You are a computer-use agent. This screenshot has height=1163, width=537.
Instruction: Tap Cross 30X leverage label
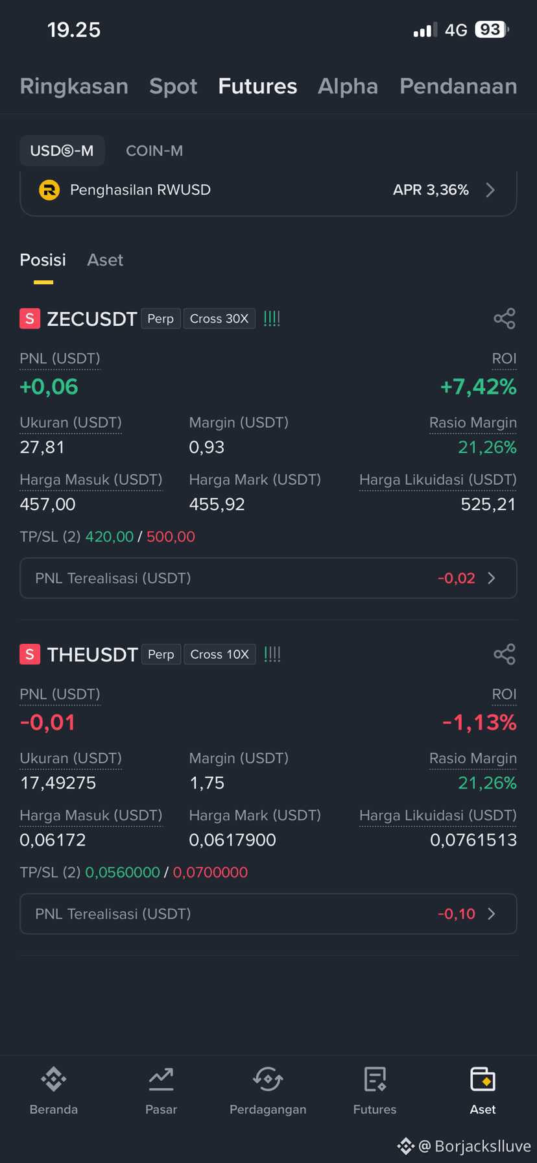coord(219,319)
